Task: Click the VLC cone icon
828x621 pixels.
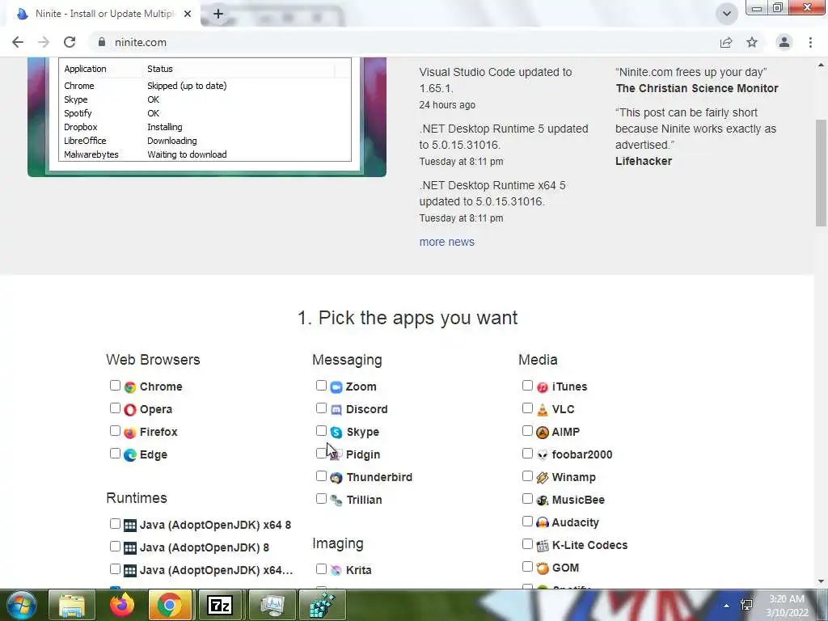Action: tap(543, 410)
